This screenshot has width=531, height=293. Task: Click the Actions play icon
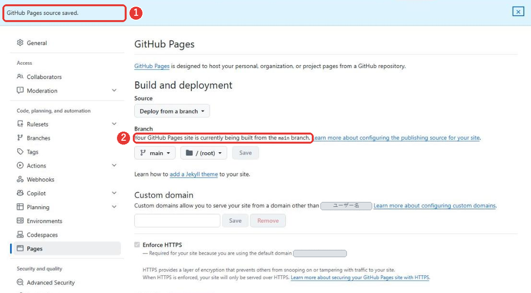coord(20,165)
